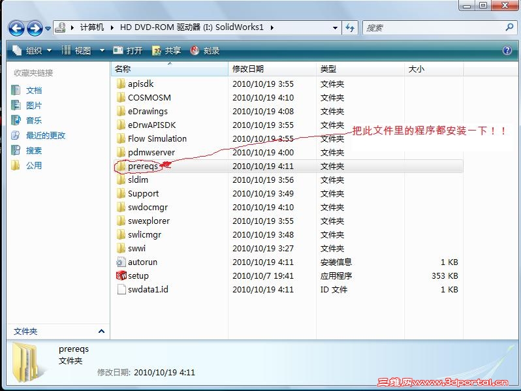Viewport: 521px width, 391px height.
Task: Open 公用 in favorites links
Action: point(33,165)
